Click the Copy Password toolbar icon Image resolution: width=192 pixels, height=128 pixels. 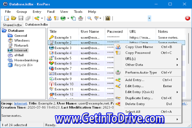point(56,18)
